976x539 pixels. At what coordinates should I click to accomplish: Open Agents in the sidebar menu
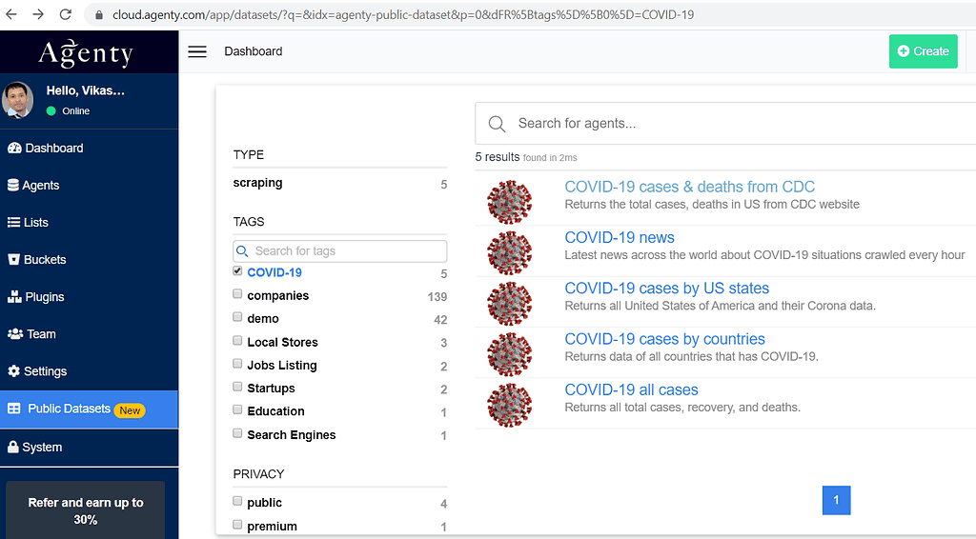pos(89,186)
